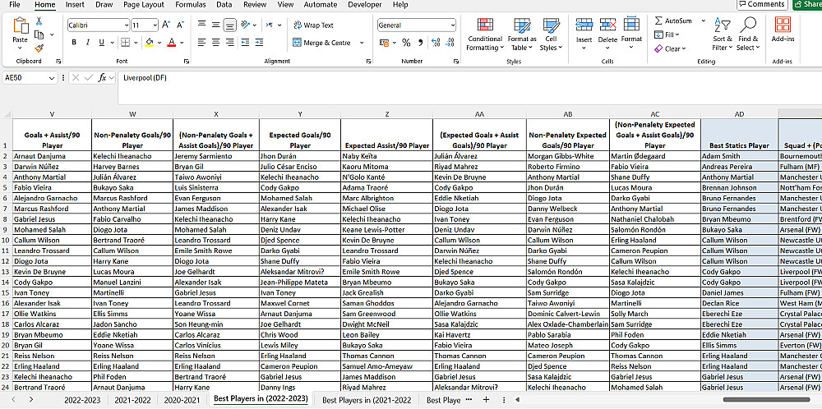Open Best Players in (2021-2022) sheet
Viewport: 822px width, 409px height.
click(367, 400)
